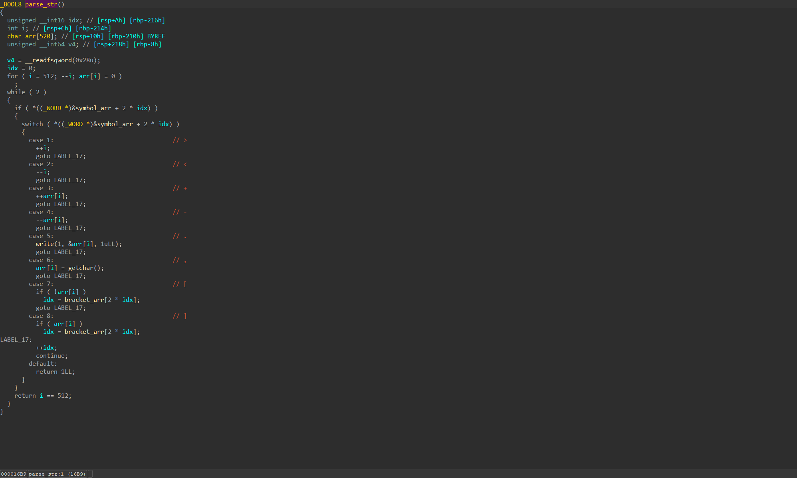Select the 'int i;' variable declaration
The height and width of the screenshot is (478, 797).
click(x=18, y=28)
